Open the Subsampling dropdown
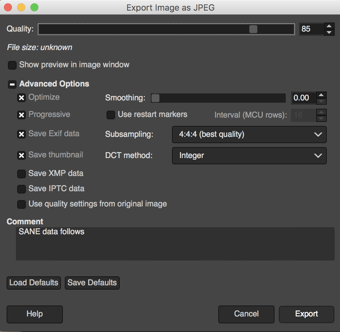 pos(249,135)
